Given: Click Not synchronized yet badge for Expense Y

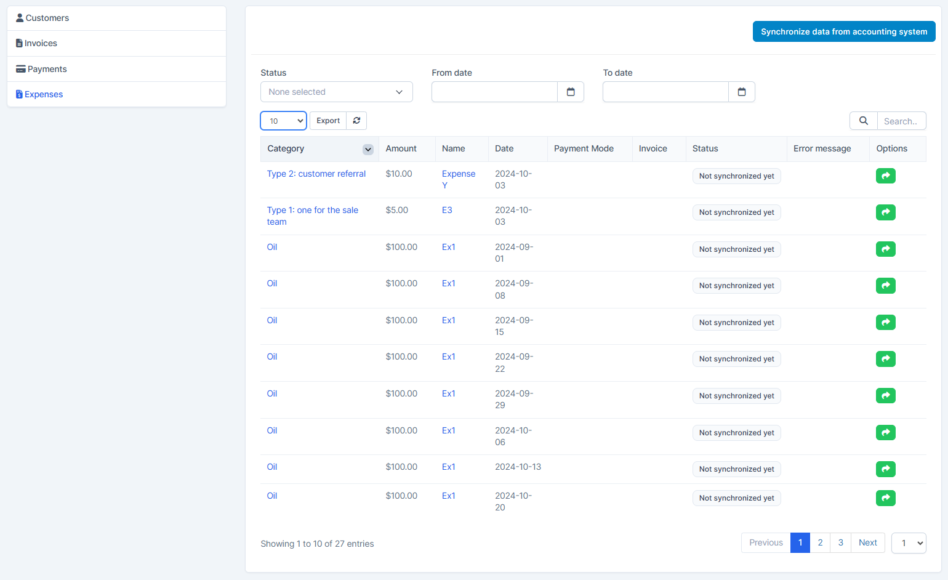Looking at the screenshot, I should (737, 176).
